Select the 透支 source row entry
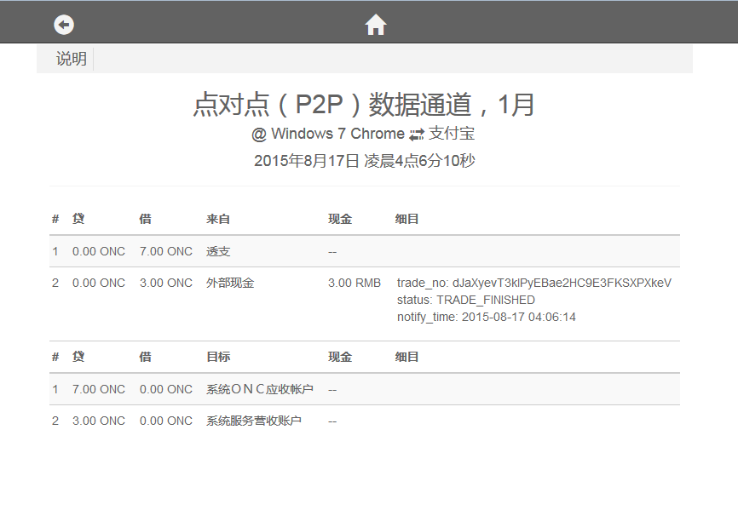Screen dimensions: 738x510 [x=218, y=251]
